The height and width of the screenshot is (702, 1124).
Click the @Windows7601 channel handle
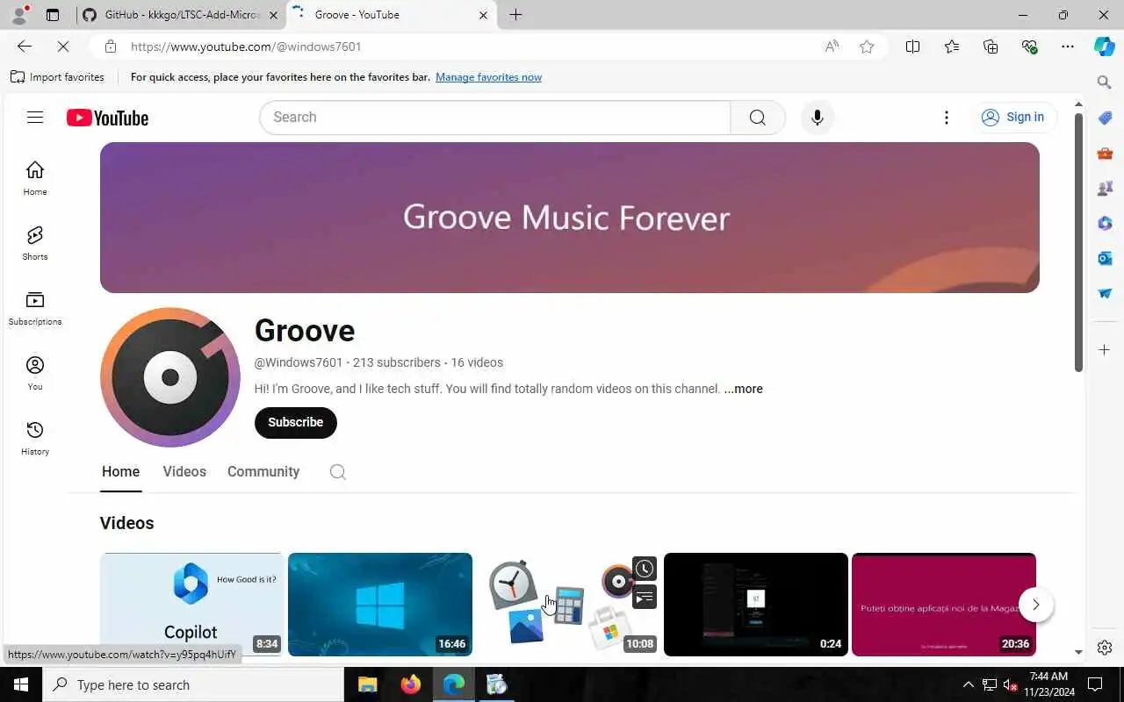(x=299, y=362)
